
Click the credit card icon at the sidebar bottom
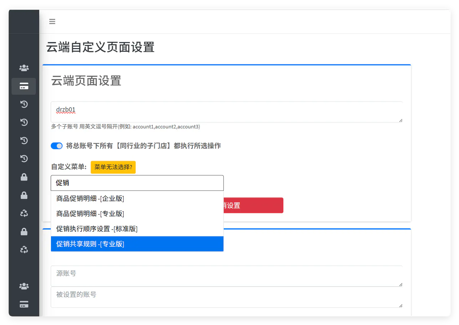(24, 305)
